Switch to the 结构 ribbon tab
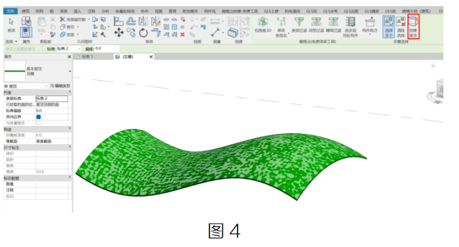Viewport: 459px width, 247px height. point(39,11)
